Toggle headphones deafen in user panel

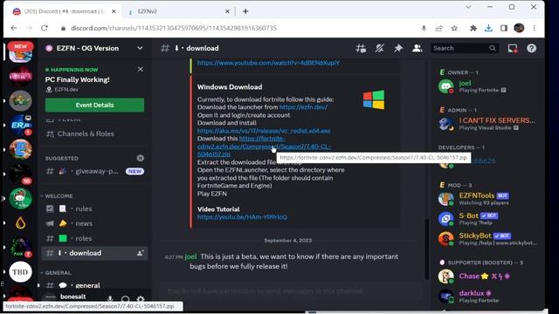click(x=125, y=299)
